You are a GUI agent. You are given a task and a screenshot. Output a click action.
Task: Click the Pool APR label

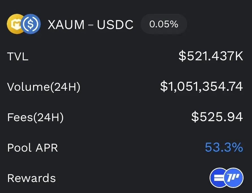click(33, 148)
